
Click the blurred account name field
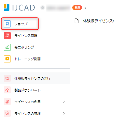(x=58, y=8)
